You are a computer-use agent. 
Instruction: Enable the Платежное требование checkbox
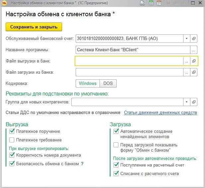[x=12, y=140]
